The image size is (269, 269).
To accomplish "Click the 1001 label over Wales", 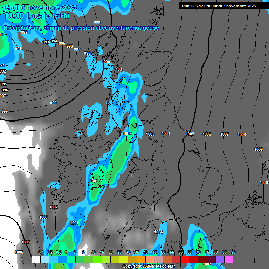I will click(94, 181).
